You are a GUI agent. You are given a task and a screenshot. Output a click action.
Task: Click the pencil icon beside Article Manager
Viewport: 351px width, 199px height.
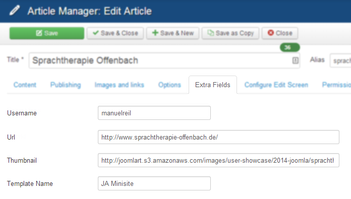click(15, 11)
